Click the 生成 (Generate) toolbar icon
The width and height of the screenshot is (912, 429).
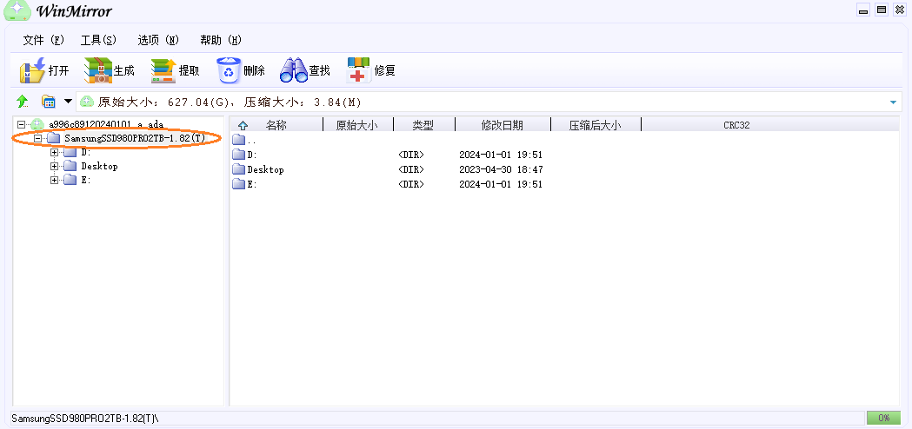tap(97, 70)
